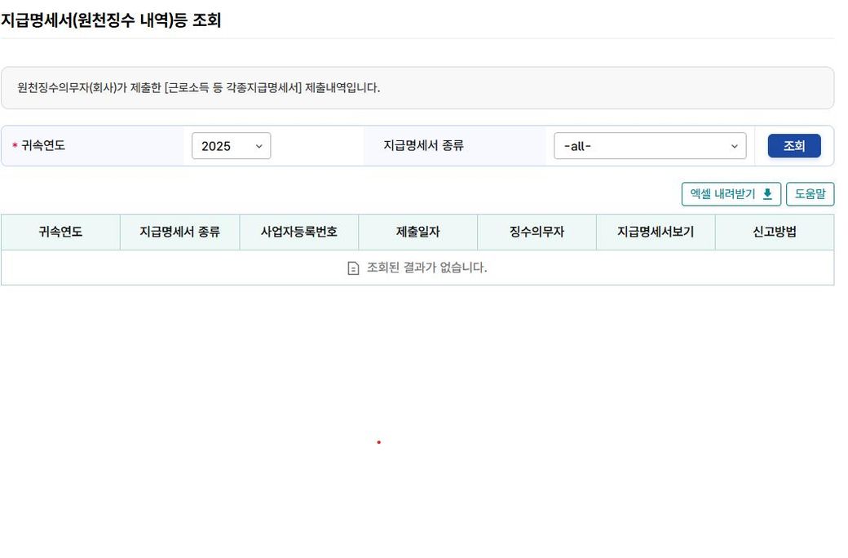The width and height of the screenshot is (848, 558).
Task: Click the 지급명세서(원천징수 내역)등 조회 page title
Action: tap(111, 20)
